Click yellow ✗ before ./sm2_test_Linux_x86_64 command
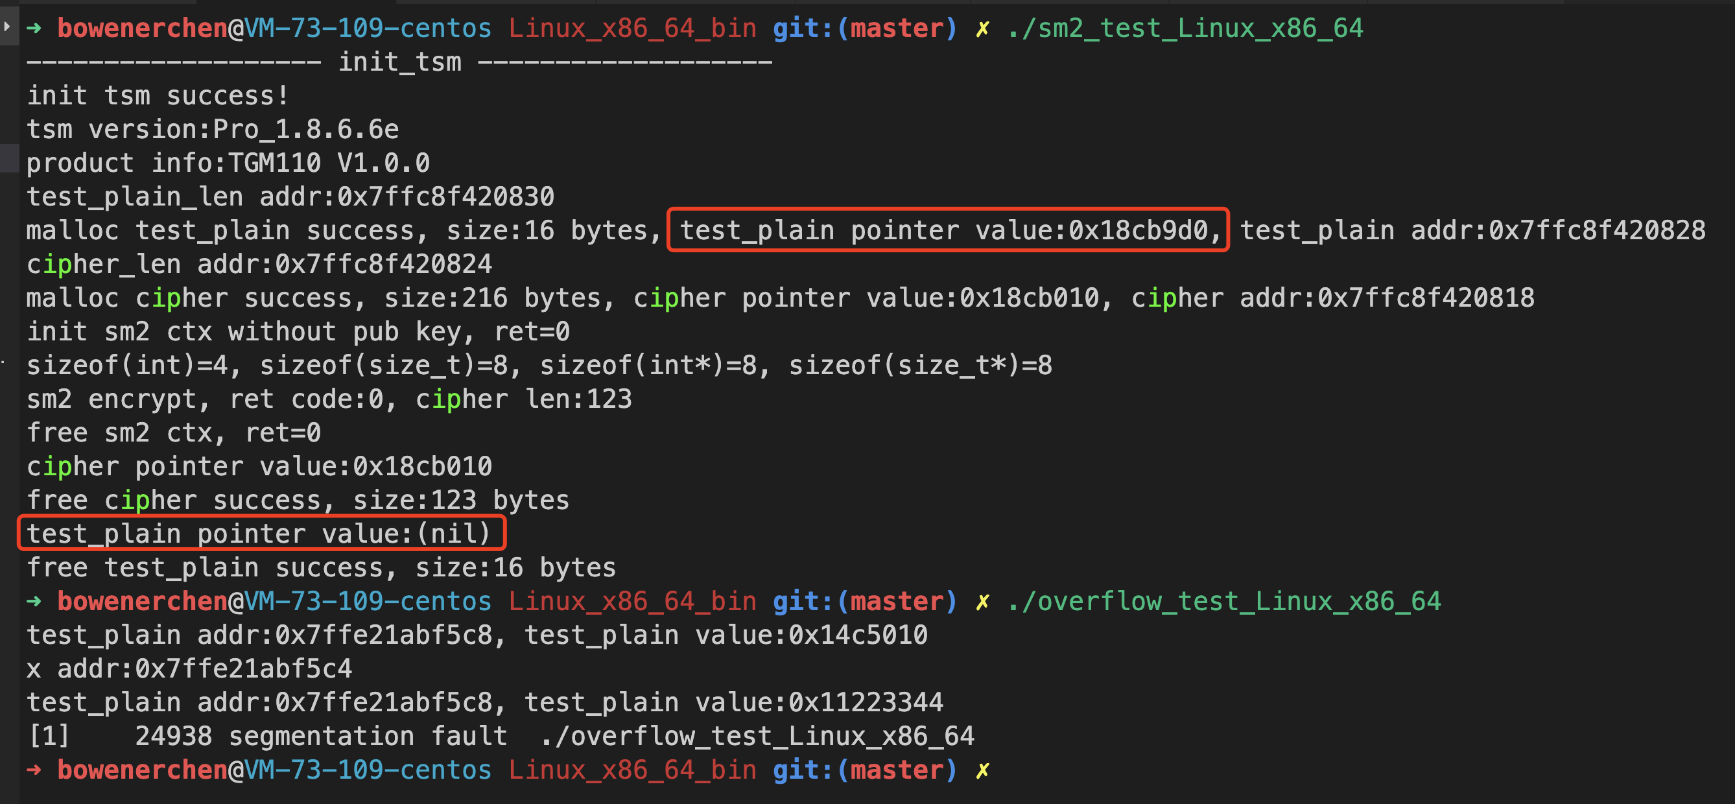Screen dimensions: 1735x804 (983, 29)
